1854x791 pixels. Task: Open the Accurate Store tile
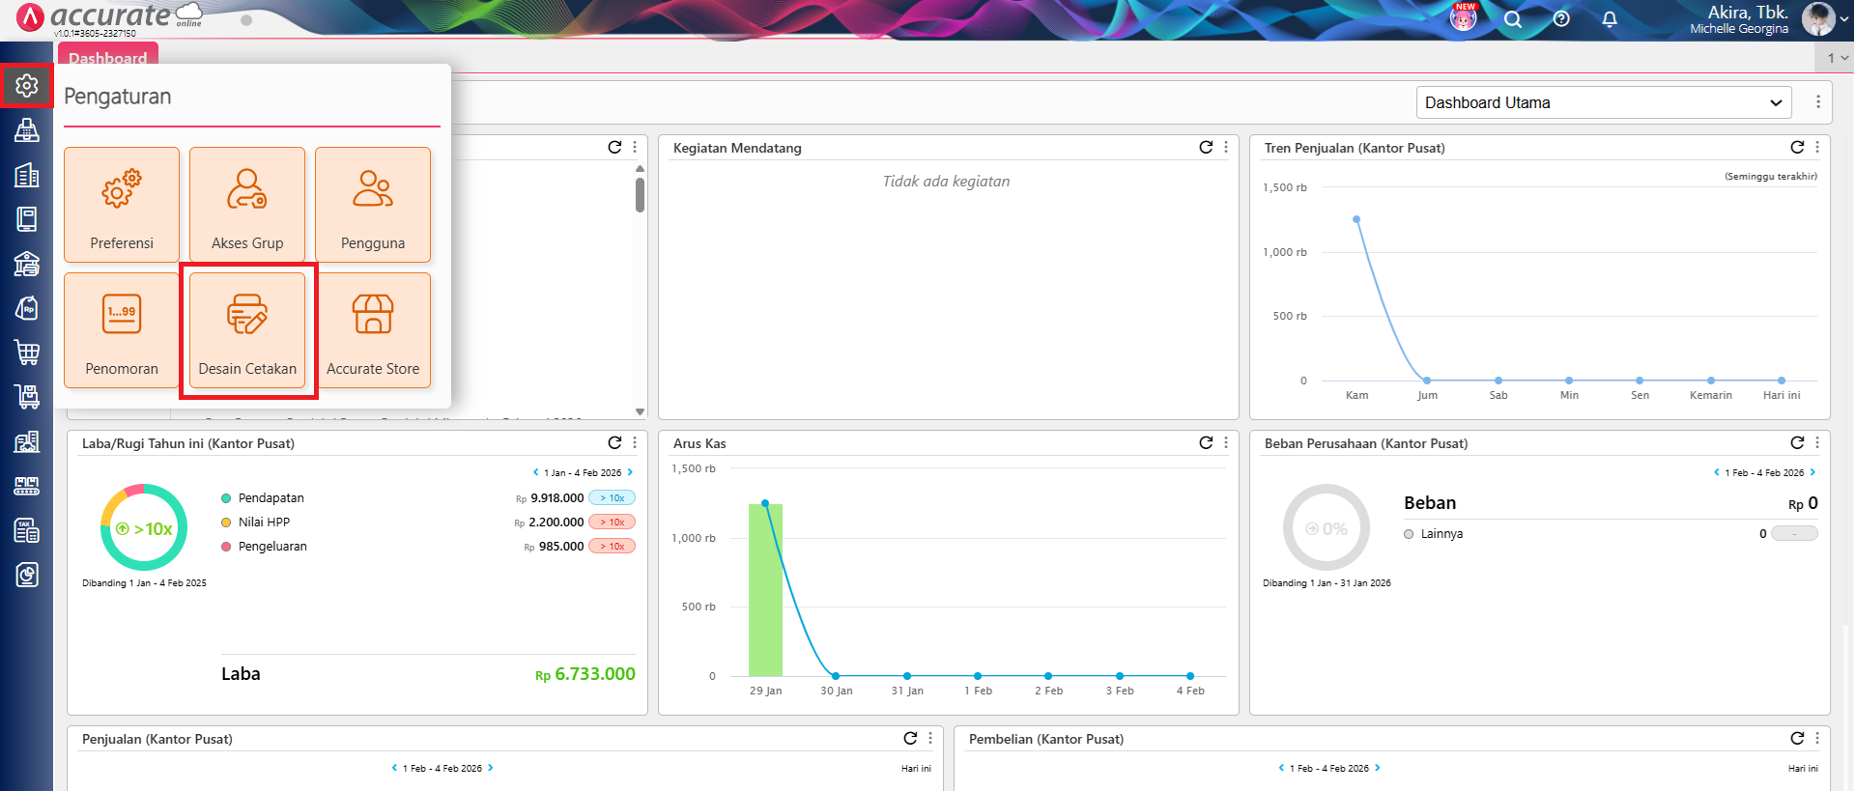pos(373,330)
